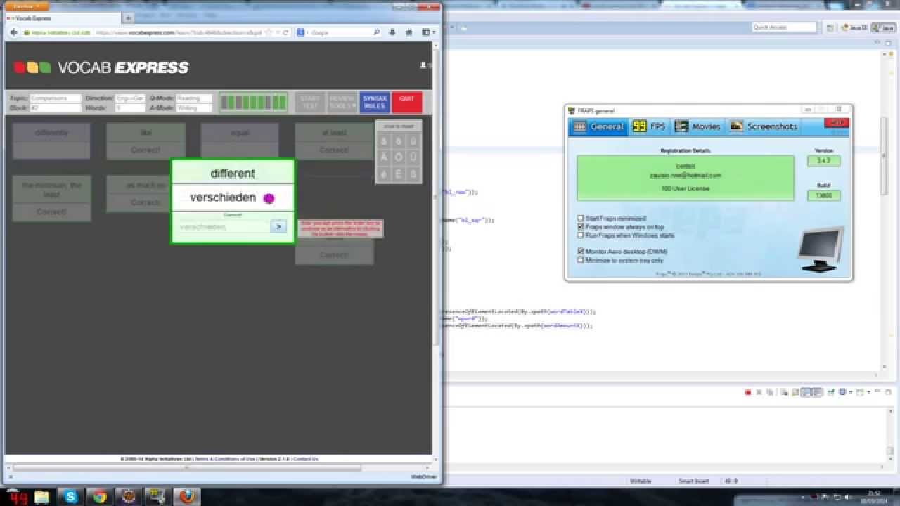Click the Fraps monitor image
Screen dimensions: 900x506
click(821, 249)
